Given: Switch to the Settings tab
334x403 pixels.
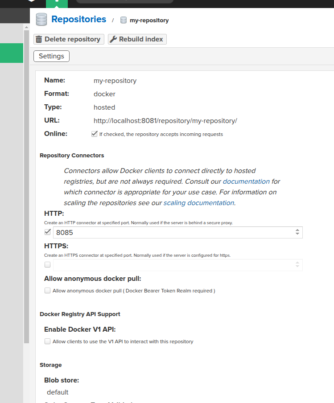Looking at the screenshot, I should 51,56.
